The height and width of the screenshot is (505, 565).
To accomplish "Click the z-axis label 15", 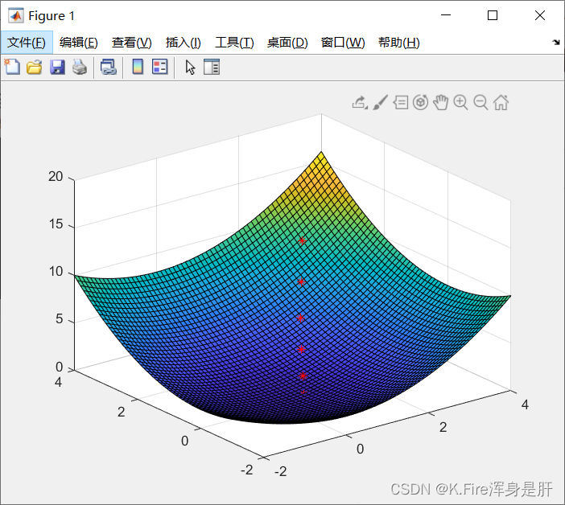I will 56,224.
